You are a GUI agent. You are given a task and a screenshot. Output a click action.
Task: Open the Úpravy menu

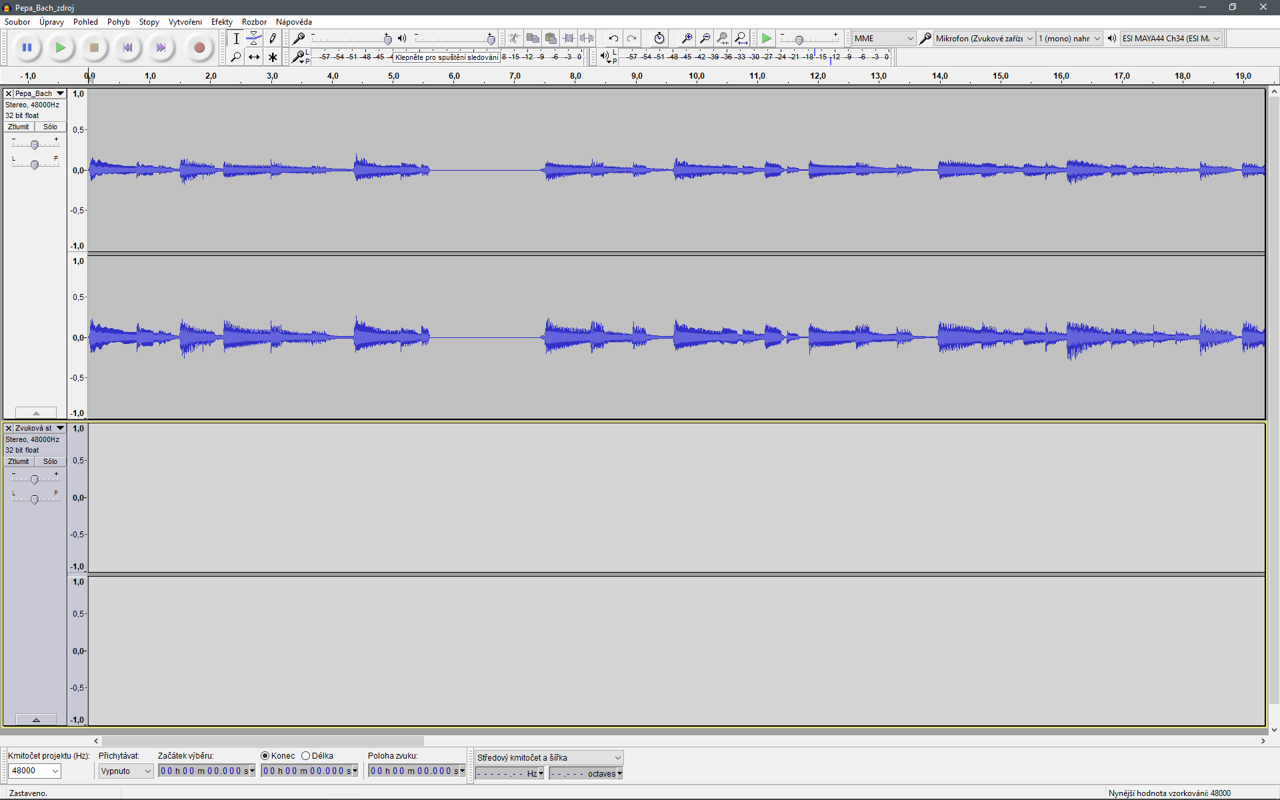52,22
